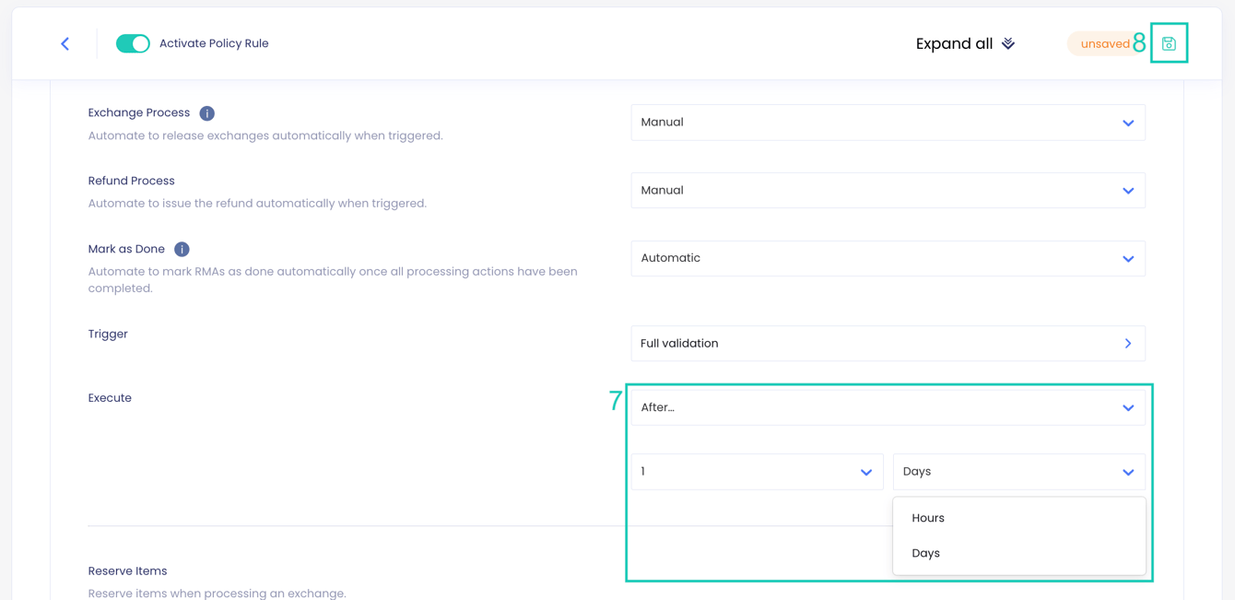Collapse the Days unit dropdown
Viewport: 1235px width, 600px height.
pos(1019,472)
